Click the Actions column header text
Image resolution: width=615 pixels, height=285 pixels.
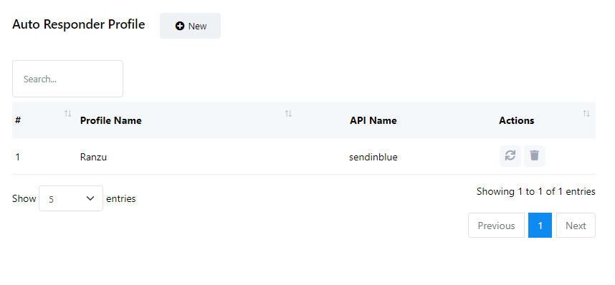coord(516,120)
